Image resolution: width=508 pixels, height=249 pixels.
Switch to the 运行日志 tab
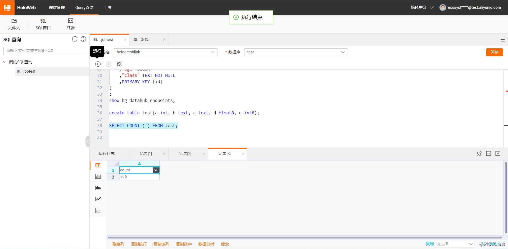coord(107,154)
